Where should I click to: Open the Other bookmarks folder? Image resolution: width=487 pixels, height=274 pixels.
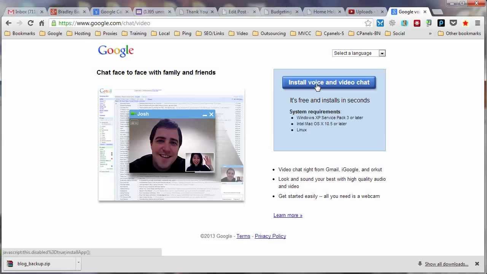point(459,33)
